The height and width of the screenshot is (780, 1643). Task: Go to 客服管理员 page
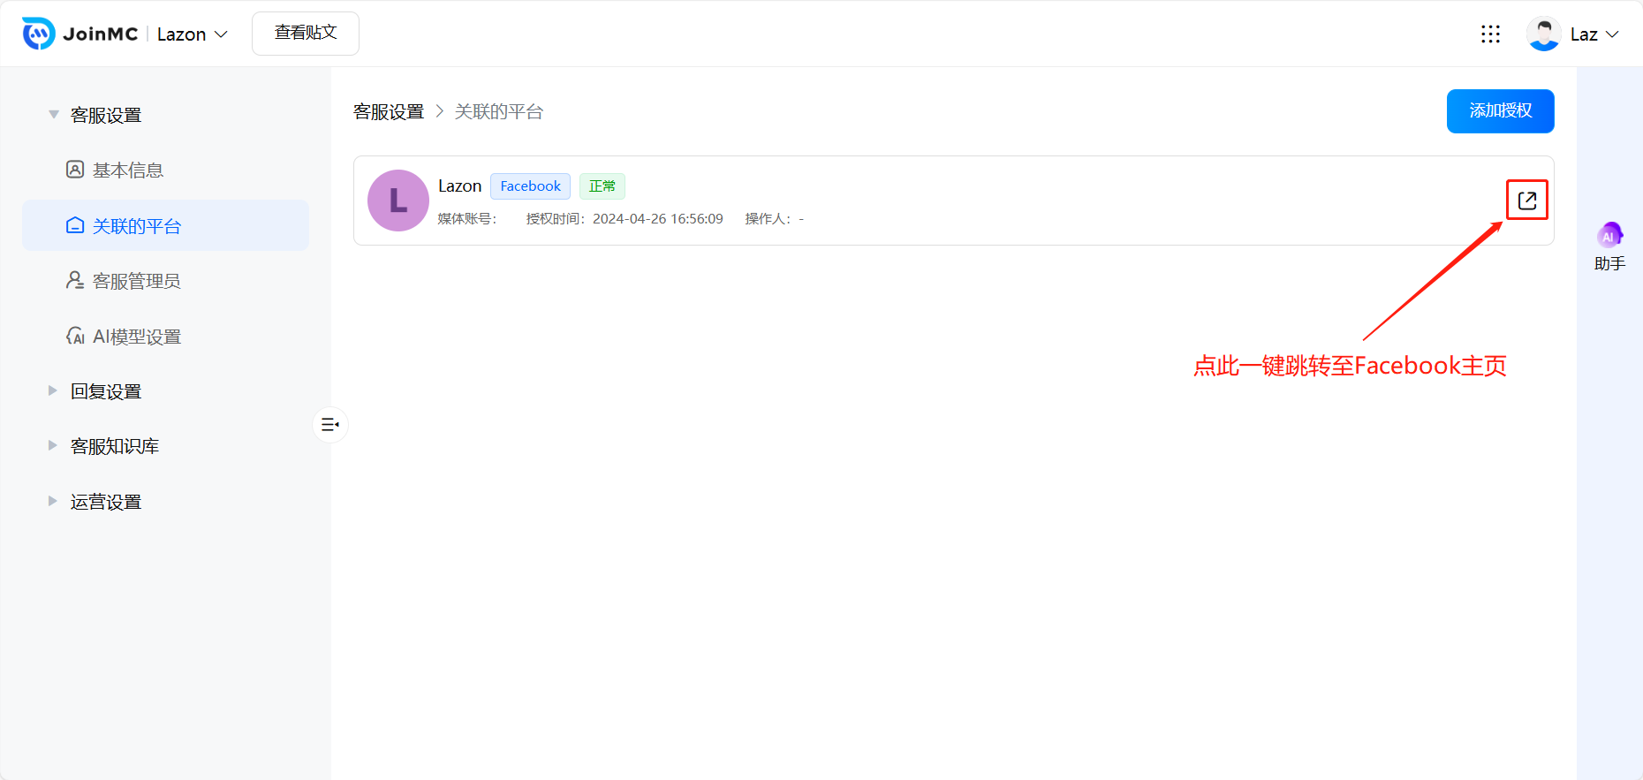(137, 281)
